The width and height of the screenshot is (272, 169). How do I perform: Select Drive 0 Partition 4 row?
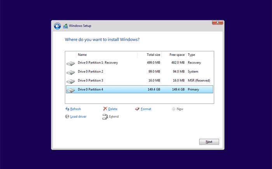click(x=139, y=89)
